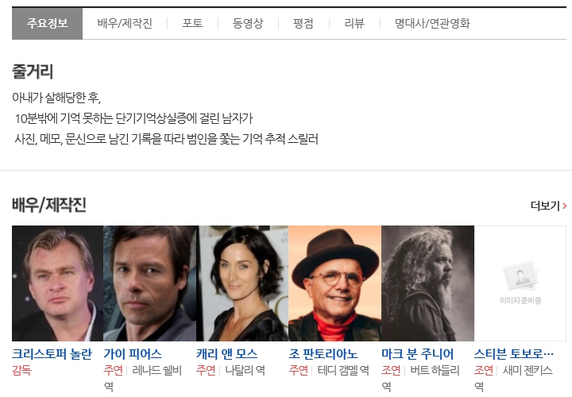This screenshot has width=572, height=397.
Task: Go to the 동영상 tab
Action: click(248, 24)
